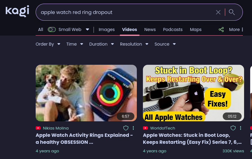This screenshot has width=252, height=159.
Task: Click the green share icon
Action: 221,29
